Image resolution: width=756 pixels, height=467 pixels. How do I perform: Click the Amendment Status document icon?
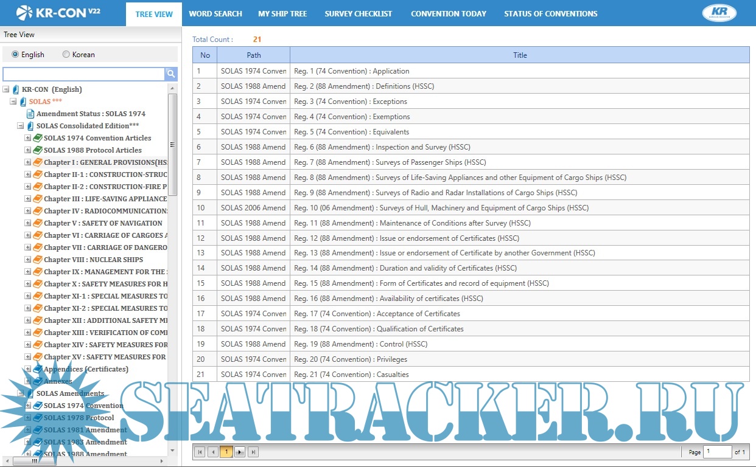pos(30,114)
